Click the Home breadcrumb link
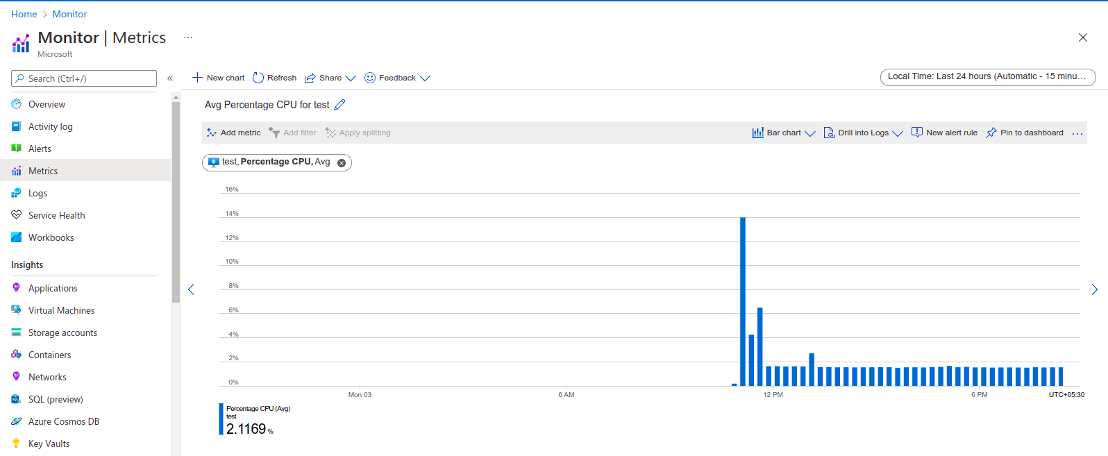Screen dimensions: 1108x456 tap(24, 14)
